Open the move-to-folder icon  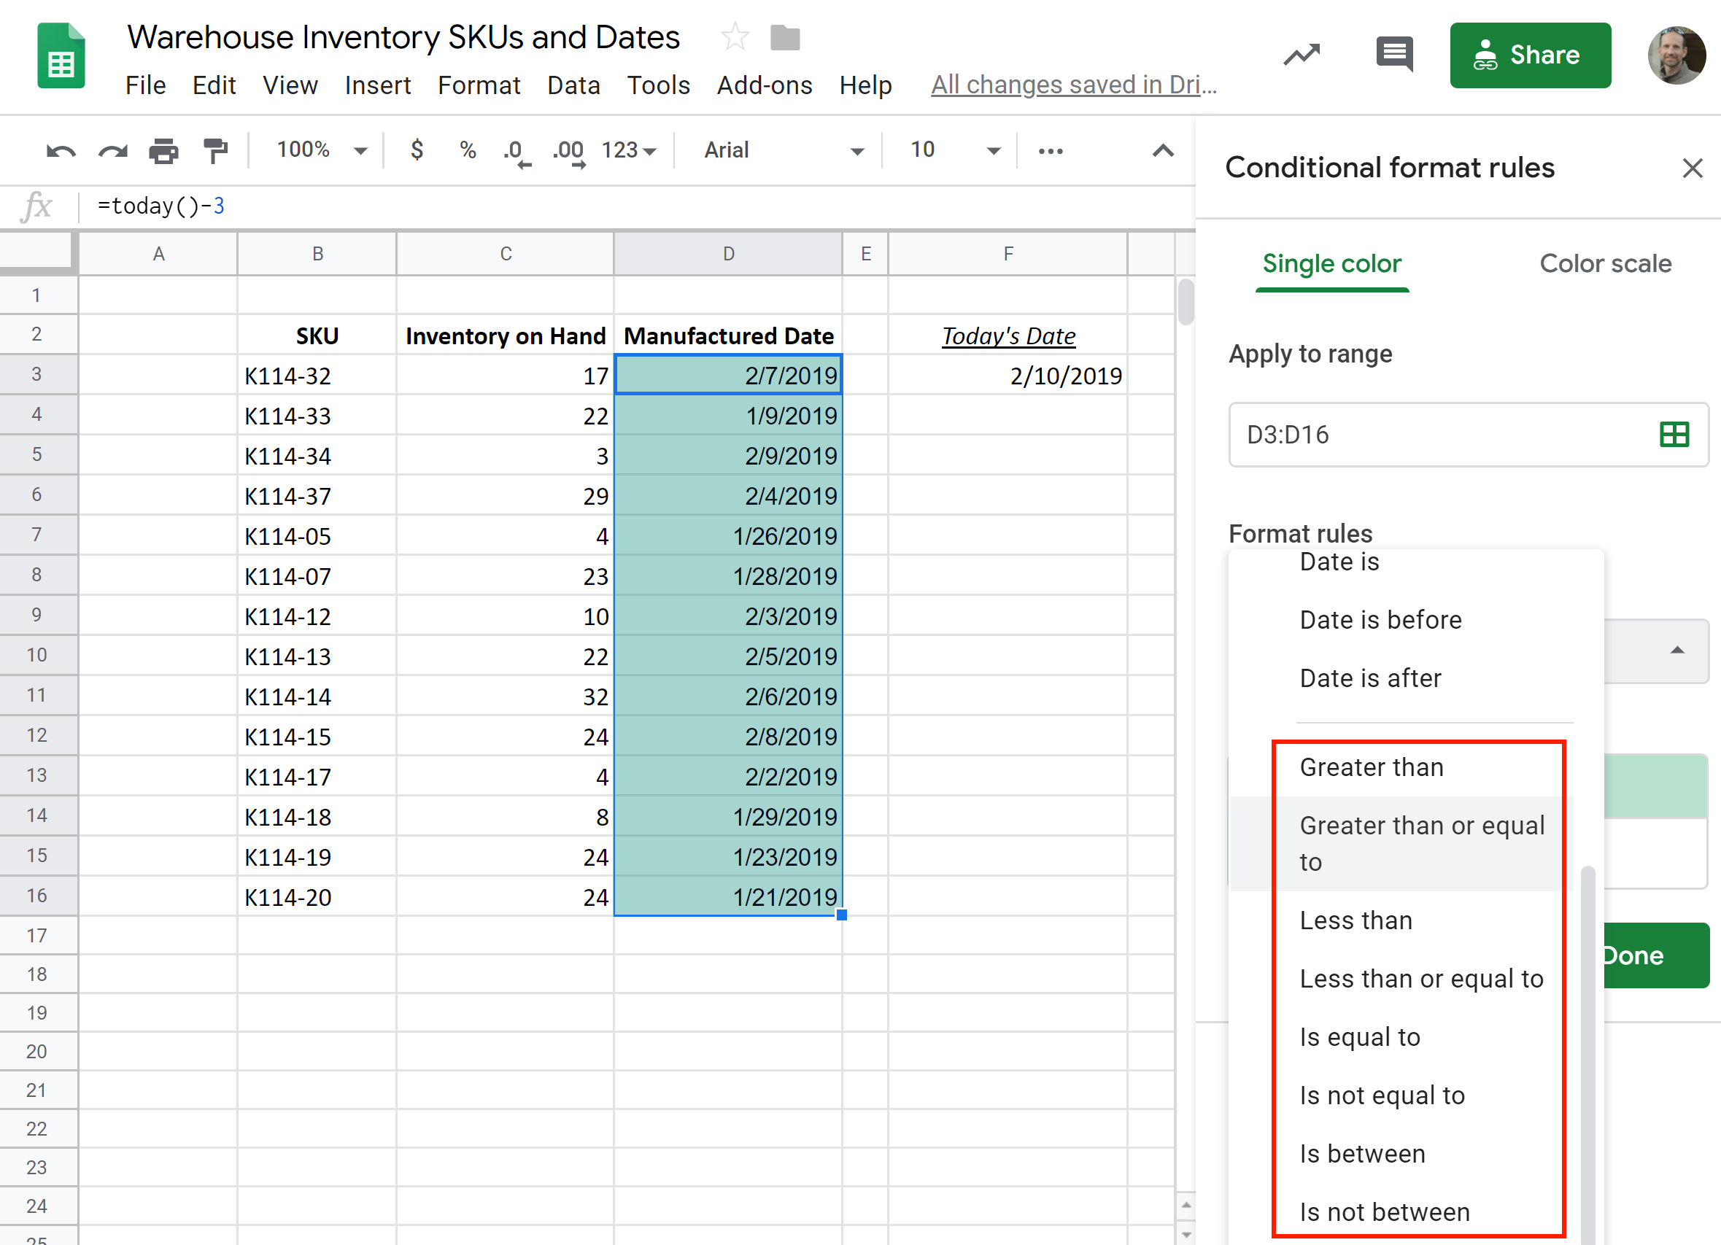pyautogui.click(x=784, y=37)
